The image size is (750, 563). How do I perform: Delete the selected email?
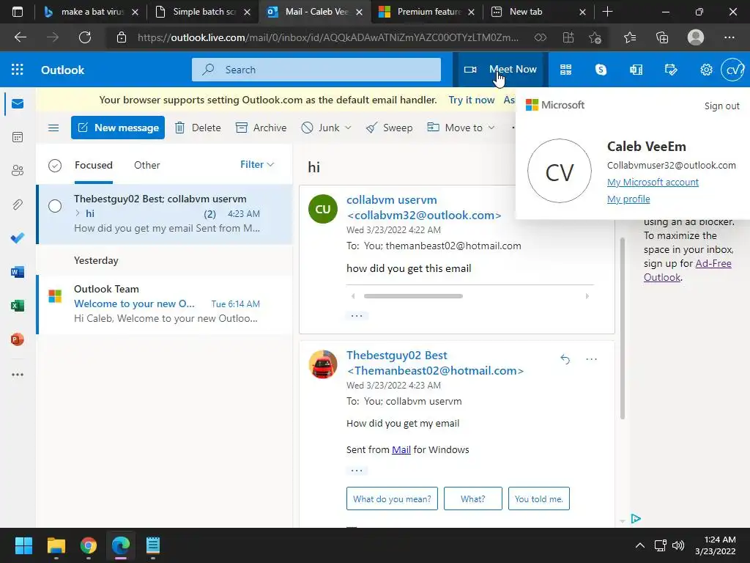click(x=198, y=128)
